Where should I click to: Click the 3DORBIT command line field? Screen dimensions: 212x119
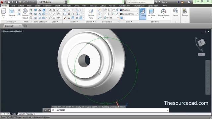pos(110,110)
